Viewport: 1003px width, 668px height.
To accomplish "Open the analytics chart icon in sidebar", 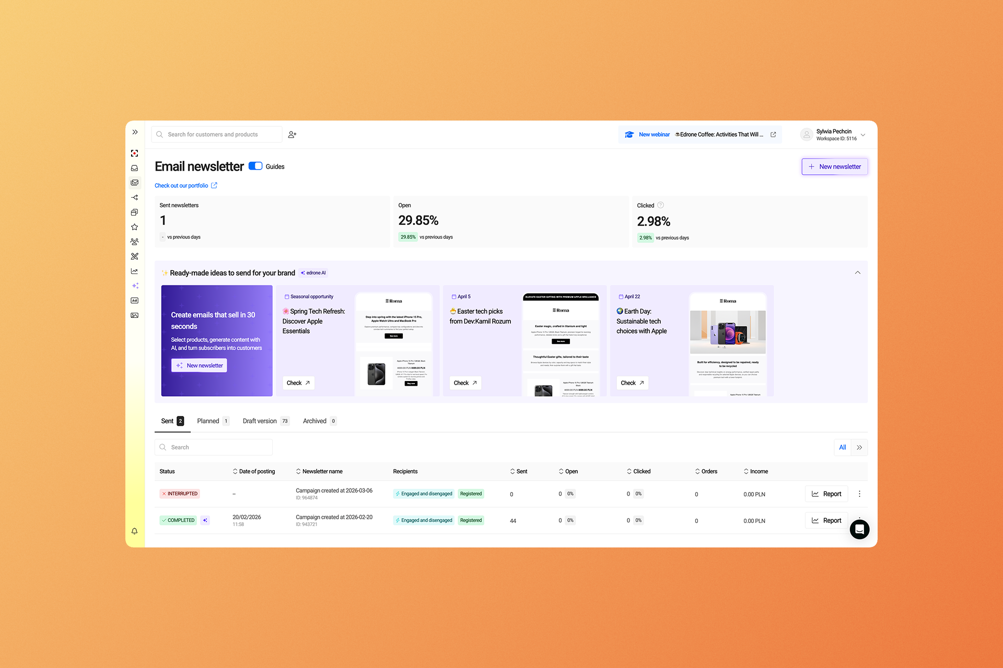I will (134, 271).
